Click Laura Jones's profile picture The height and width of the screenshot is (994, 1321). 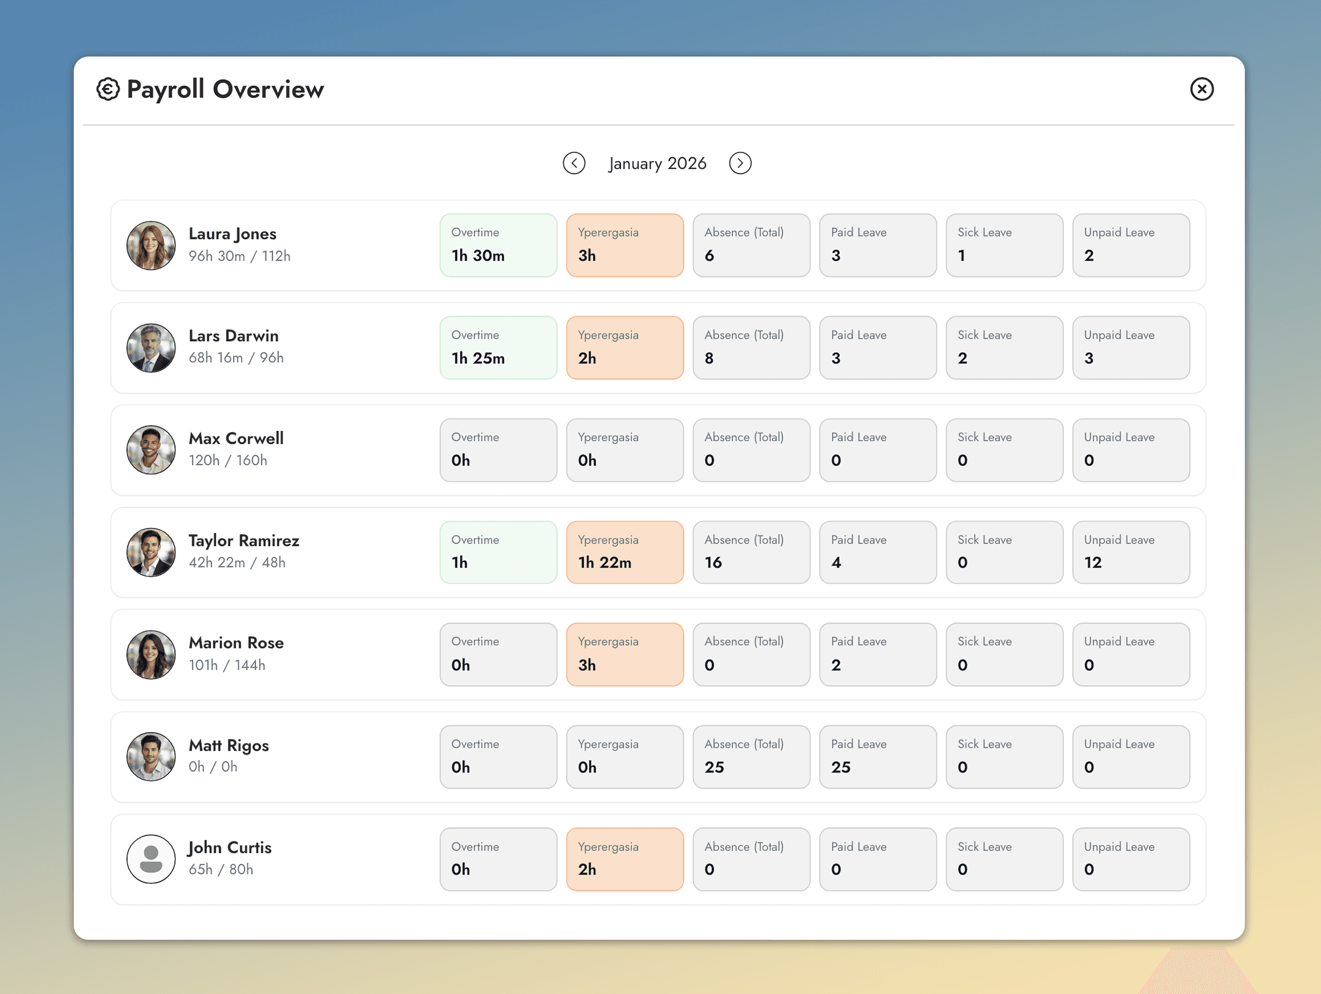point(151,245)
